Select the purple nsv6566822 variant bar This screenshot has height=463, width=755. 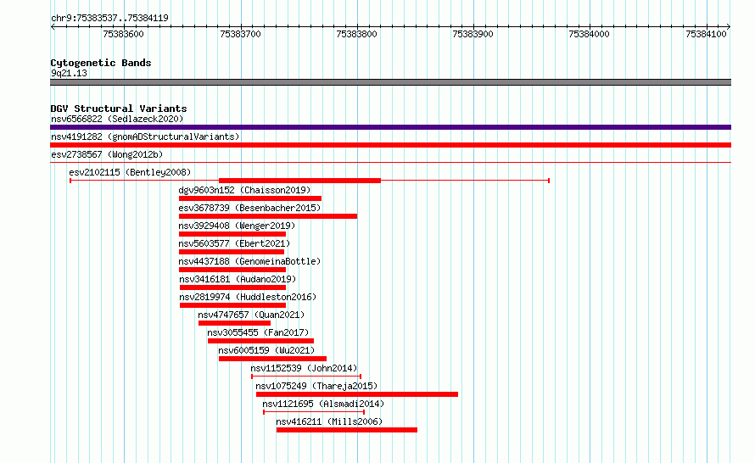pos(390,127)
